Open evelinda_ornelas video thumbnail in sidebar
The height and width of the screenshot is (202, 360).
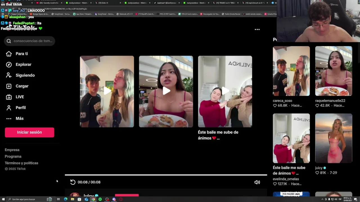(291, 138)
